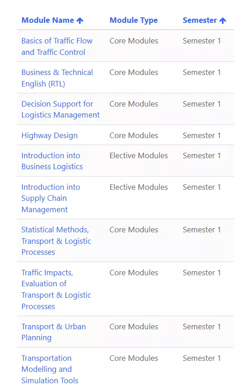This screenshot has height=391, width=234.
Task: Open the Highway Design module
Action: coord(49,135)
